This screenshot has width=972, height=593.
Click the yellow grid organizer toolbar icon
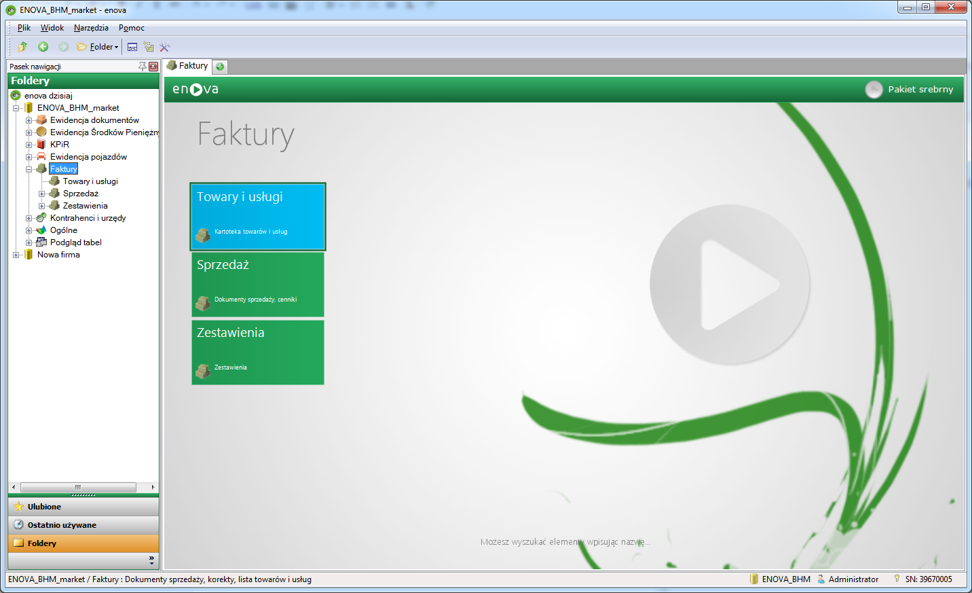tap(149, 47)
